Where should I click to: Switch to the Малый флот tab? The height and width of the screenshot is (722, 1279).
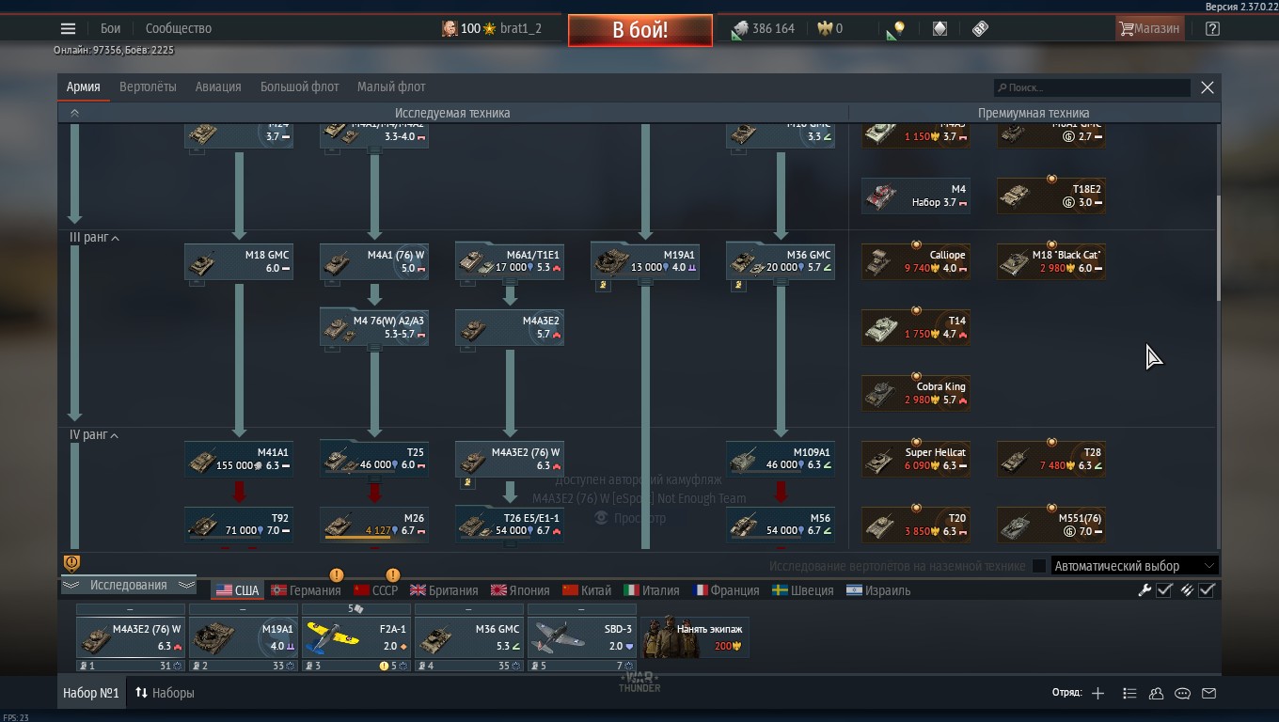pos(391,86)
